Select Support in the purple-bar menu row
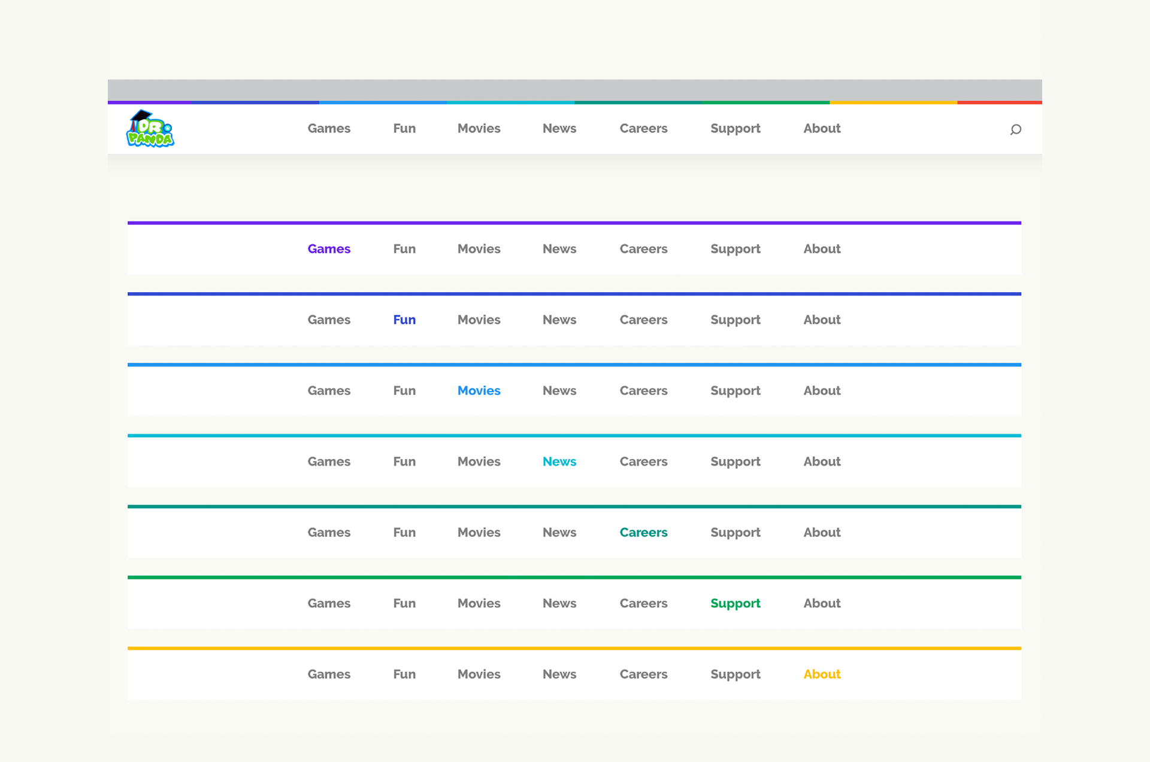This screenshot has width=1150, height=762. (x=736, y=249)
